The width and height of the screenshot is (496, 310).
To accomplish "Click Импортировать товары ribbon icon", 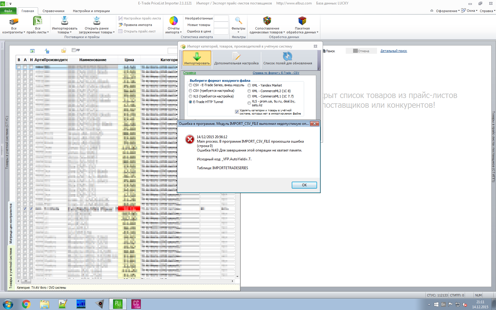I will pyautogui.click(x=65, y=21).
